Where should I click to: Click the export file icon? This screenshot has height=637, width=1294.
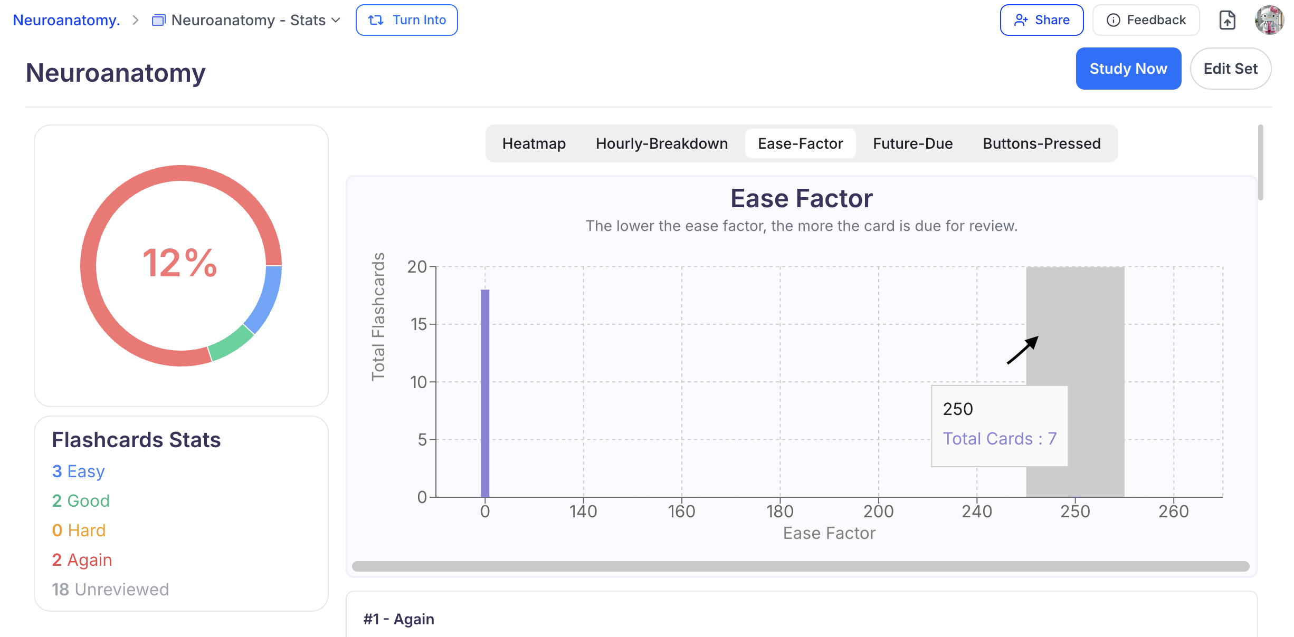pyautogui.click(x=1227, y=20)
